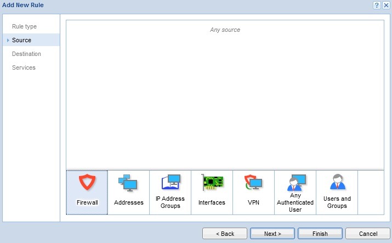Open the Services step
Screen dimensions: 392x243
click(x=24, y=67)
